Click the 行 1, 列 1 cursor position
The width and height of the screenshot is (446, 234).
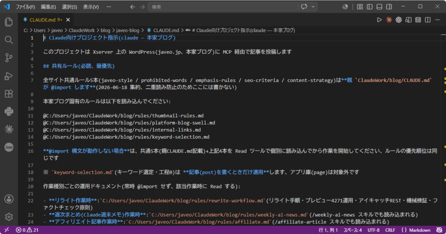tap(328, 230)
